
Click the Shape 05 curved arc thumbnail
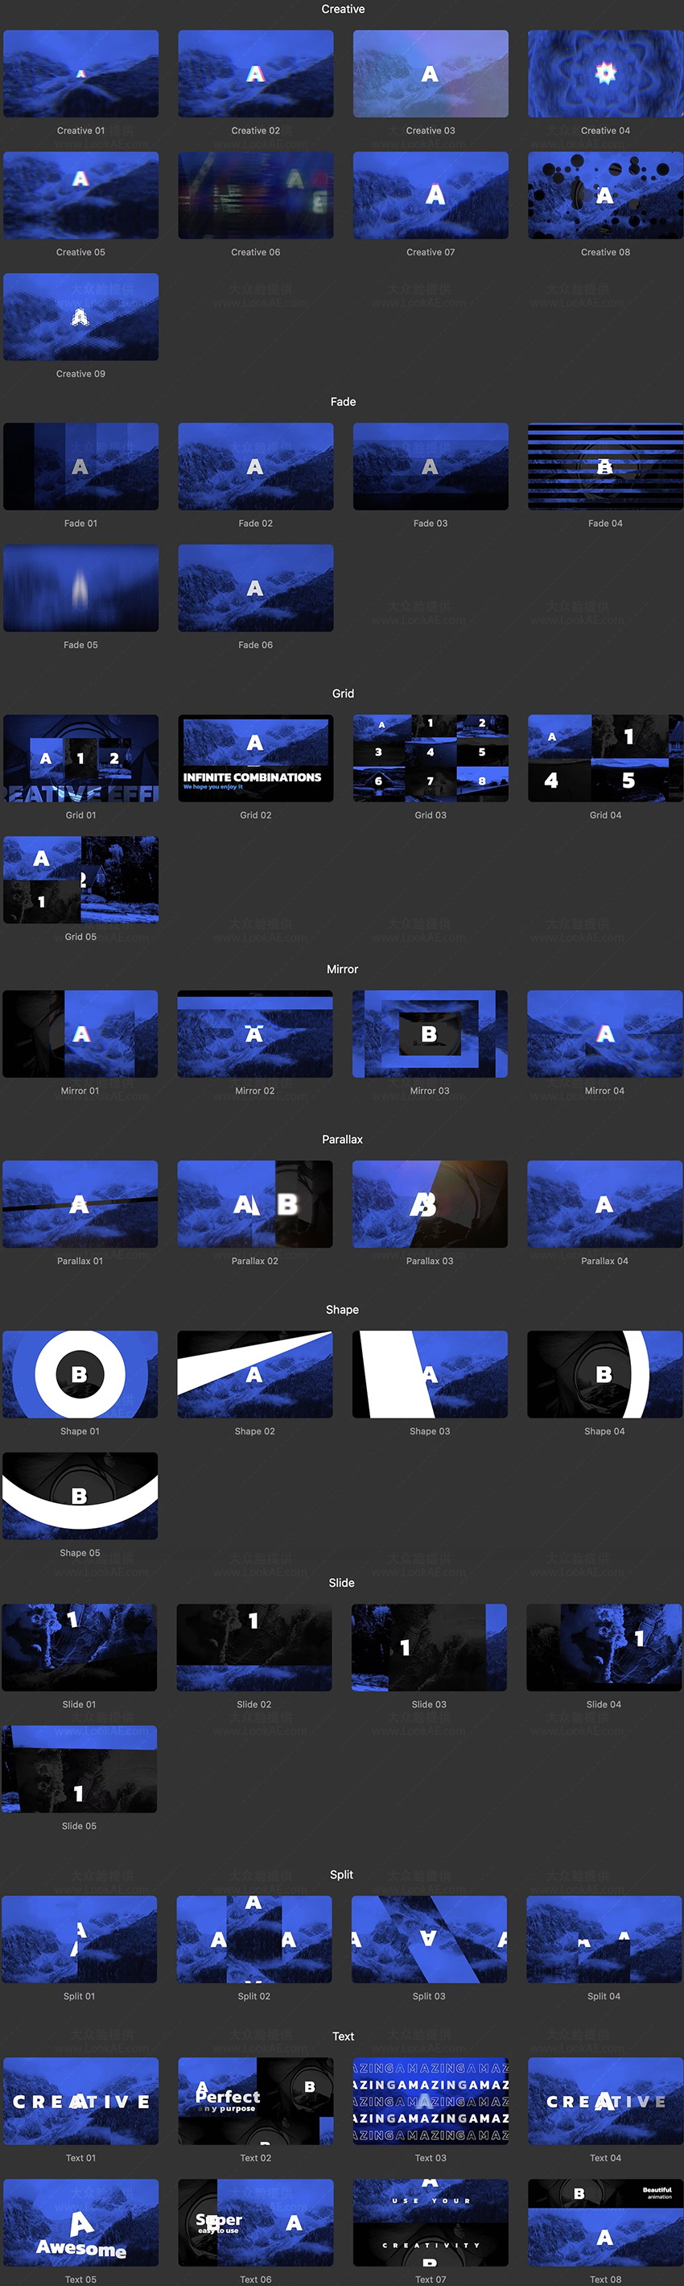[80, 1495]
